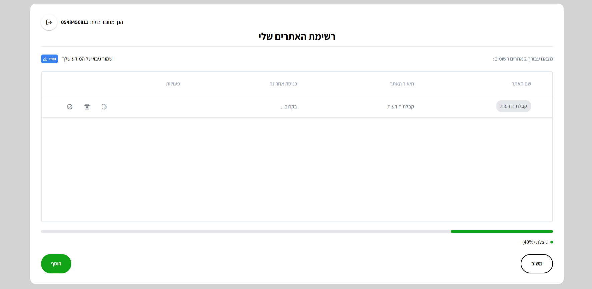592x289 pixels.
Task: Click the green usage progress bar
Action: 502,231
